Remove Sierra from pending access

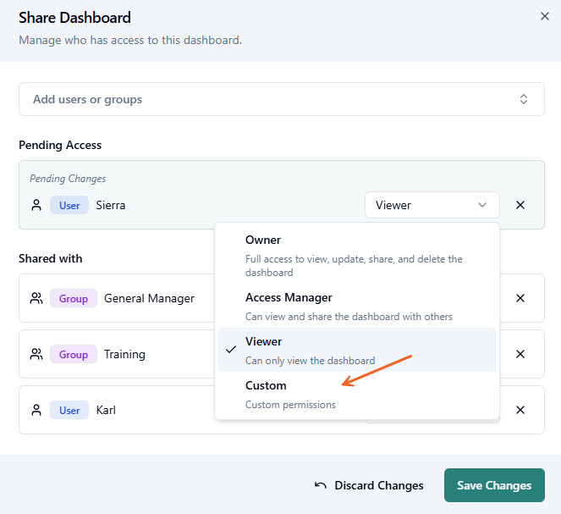(x=520, y=205)
